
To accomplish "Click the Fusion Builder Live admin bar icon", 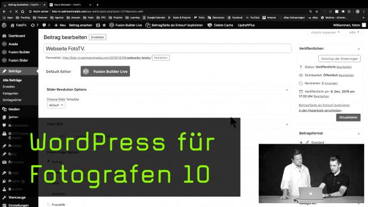I will coord(112,25).
